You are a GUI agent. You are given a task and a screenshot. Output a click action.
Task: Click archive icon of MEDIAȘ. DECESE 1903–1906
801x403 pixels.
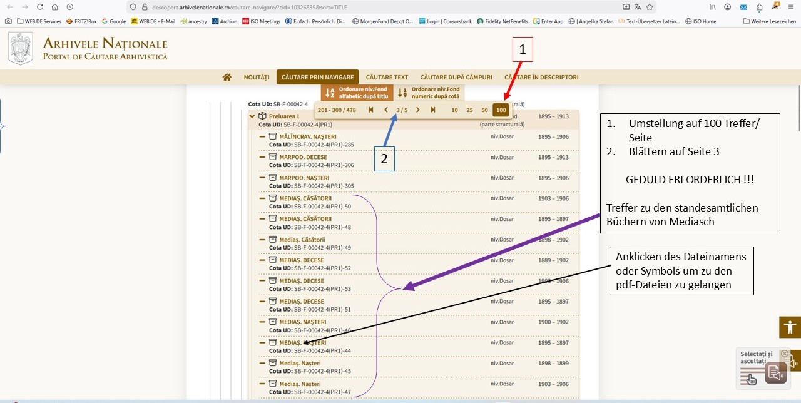(273, 281)
